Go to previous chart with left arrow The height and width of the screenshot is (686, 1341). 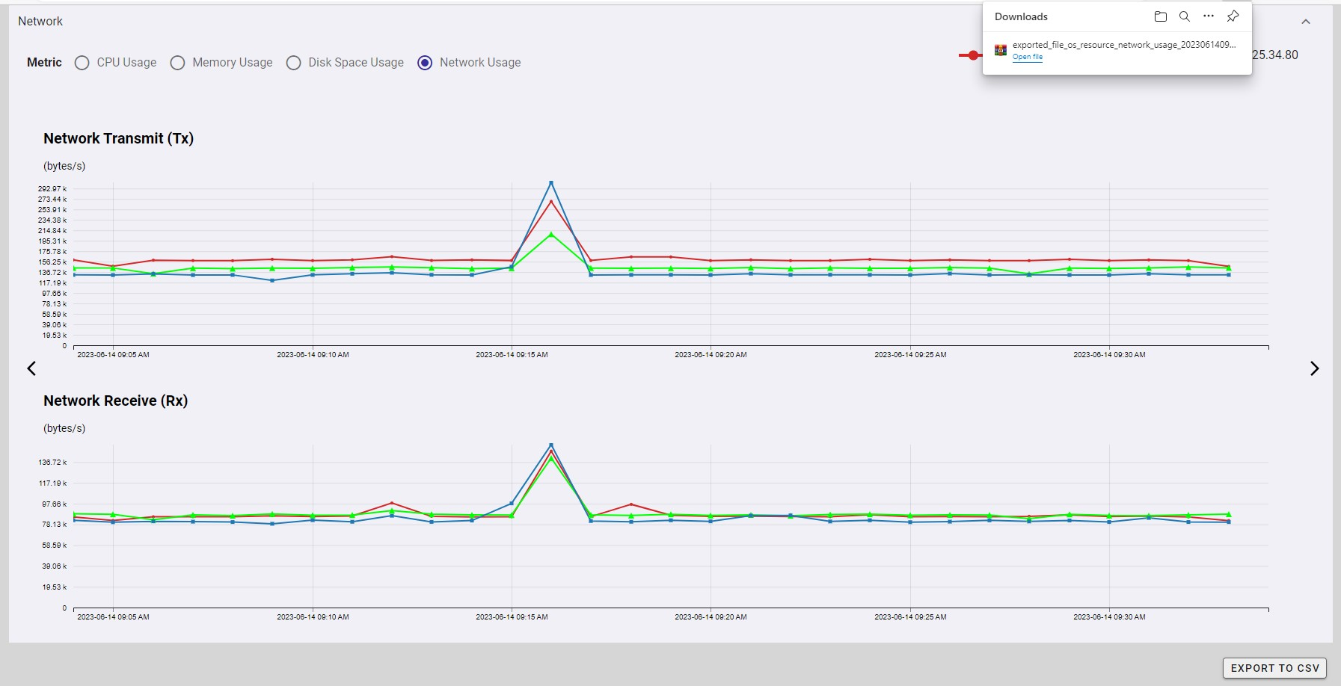(x=31, y=368)
